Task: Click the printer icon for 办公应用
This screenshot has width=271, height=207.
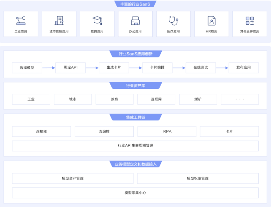Action: tap(135, 21)
